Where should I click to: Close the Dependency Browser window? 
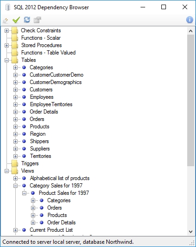185,7
